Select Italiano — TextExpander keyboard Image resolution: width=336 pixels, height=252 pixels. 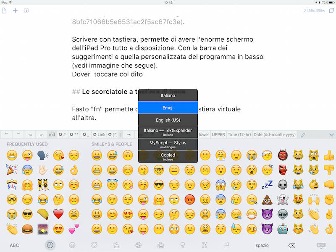point(168,132)
